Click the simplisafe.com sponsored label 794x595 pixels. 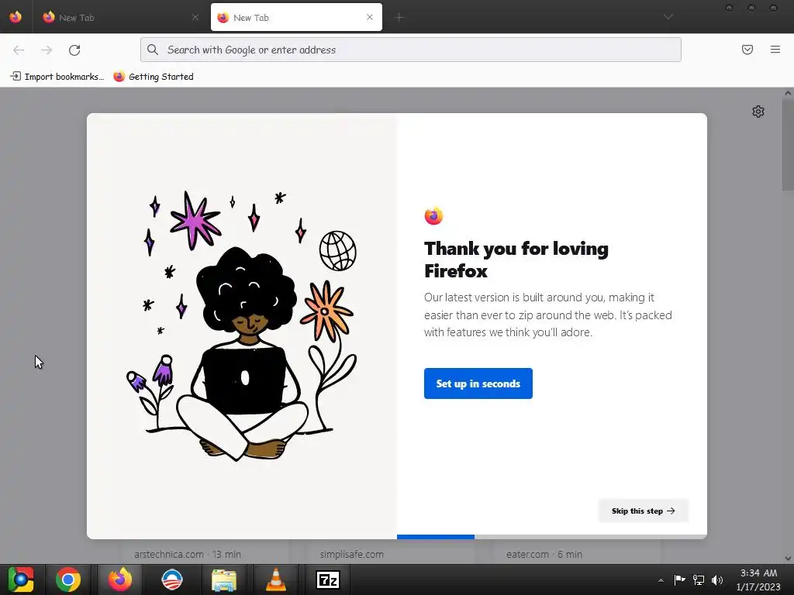point(352,554)
